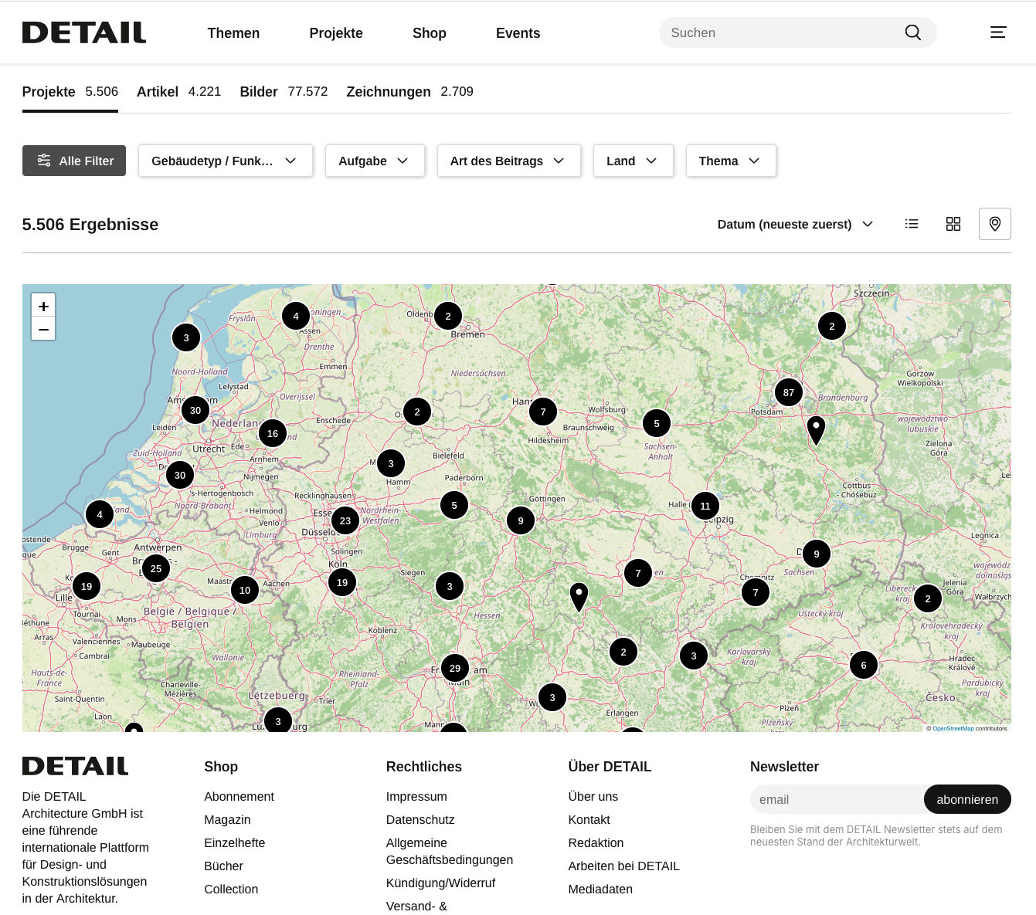Click the 7 cluster near Hannover
The height and width of the screenshot is (915, 1036).
click(543, 412)
